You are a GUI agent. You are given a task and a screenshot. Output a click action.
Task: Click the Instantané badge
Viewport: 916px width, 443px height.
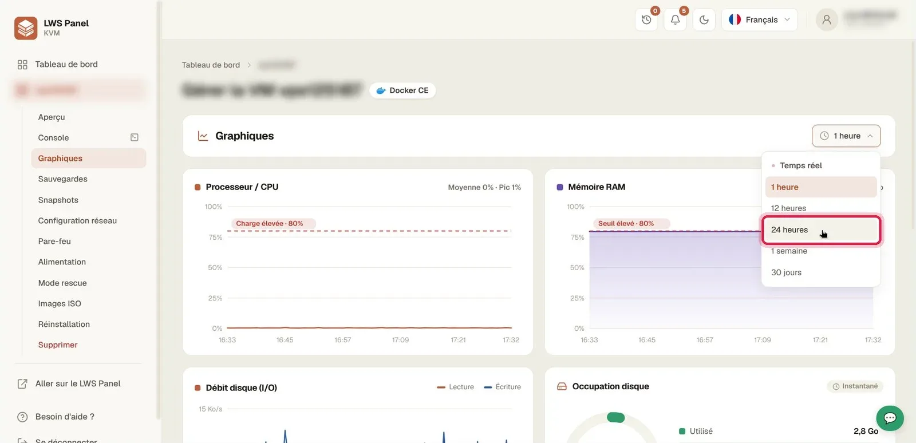855,386
